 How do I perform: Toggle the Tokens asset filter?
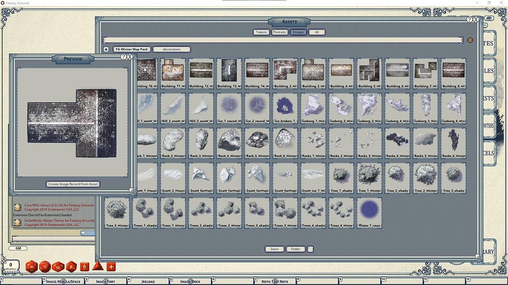[261, 32]
